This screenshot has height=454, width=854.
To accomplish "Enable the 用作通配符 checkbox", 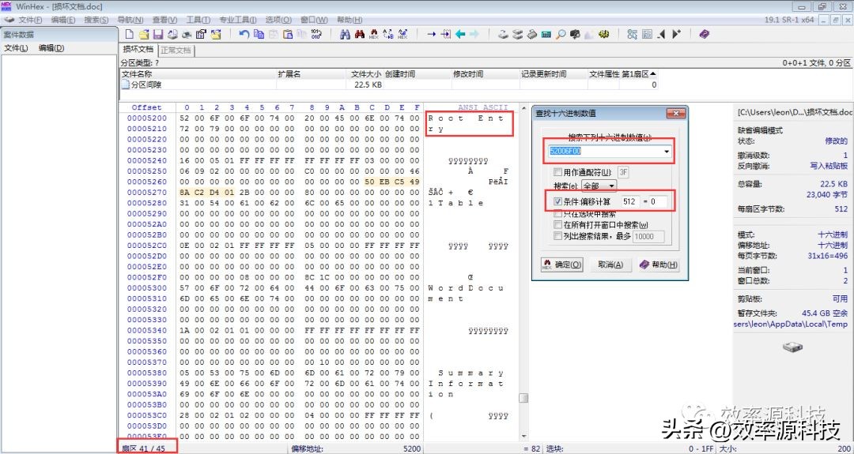I will pos(557,172).
